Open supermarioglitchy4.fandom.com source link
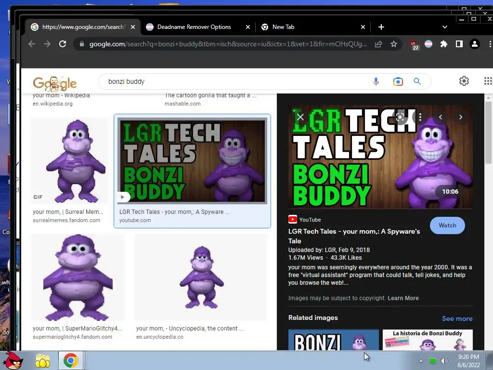The width and height of the screenshot is (493, 370). click(x=72, y=337)
